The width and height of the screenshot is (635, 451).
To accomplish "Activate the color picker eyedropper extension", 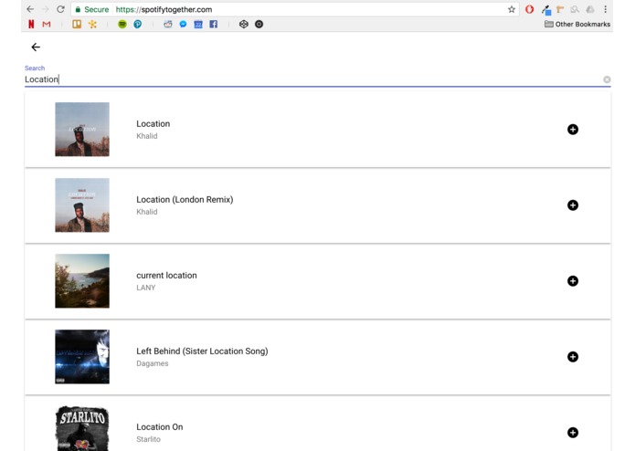I will click(545, 10).
